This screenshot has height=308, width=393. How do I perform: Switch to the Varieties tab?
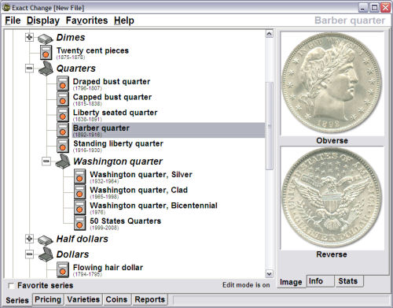click(83, 299)
